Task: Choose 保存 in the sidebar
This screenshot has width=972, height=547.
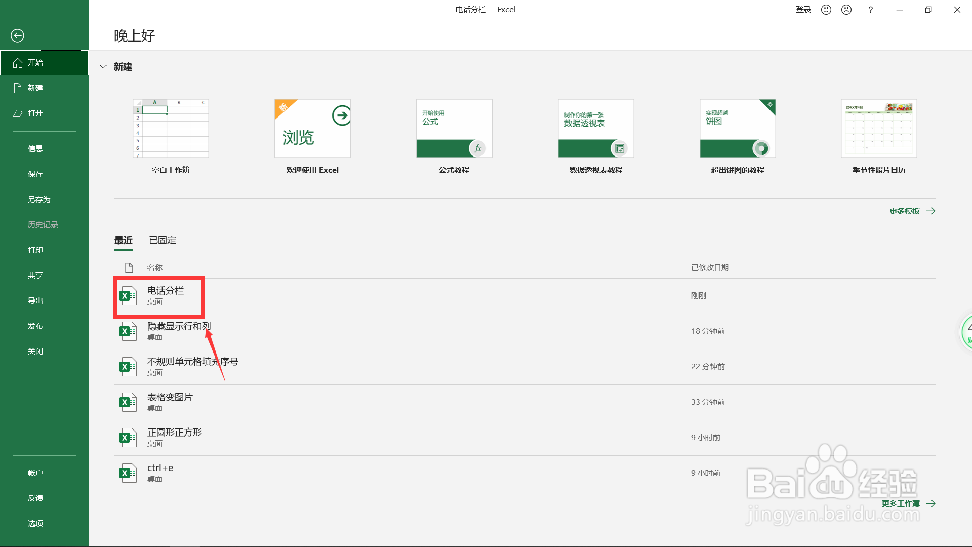Action: (44, 174)
